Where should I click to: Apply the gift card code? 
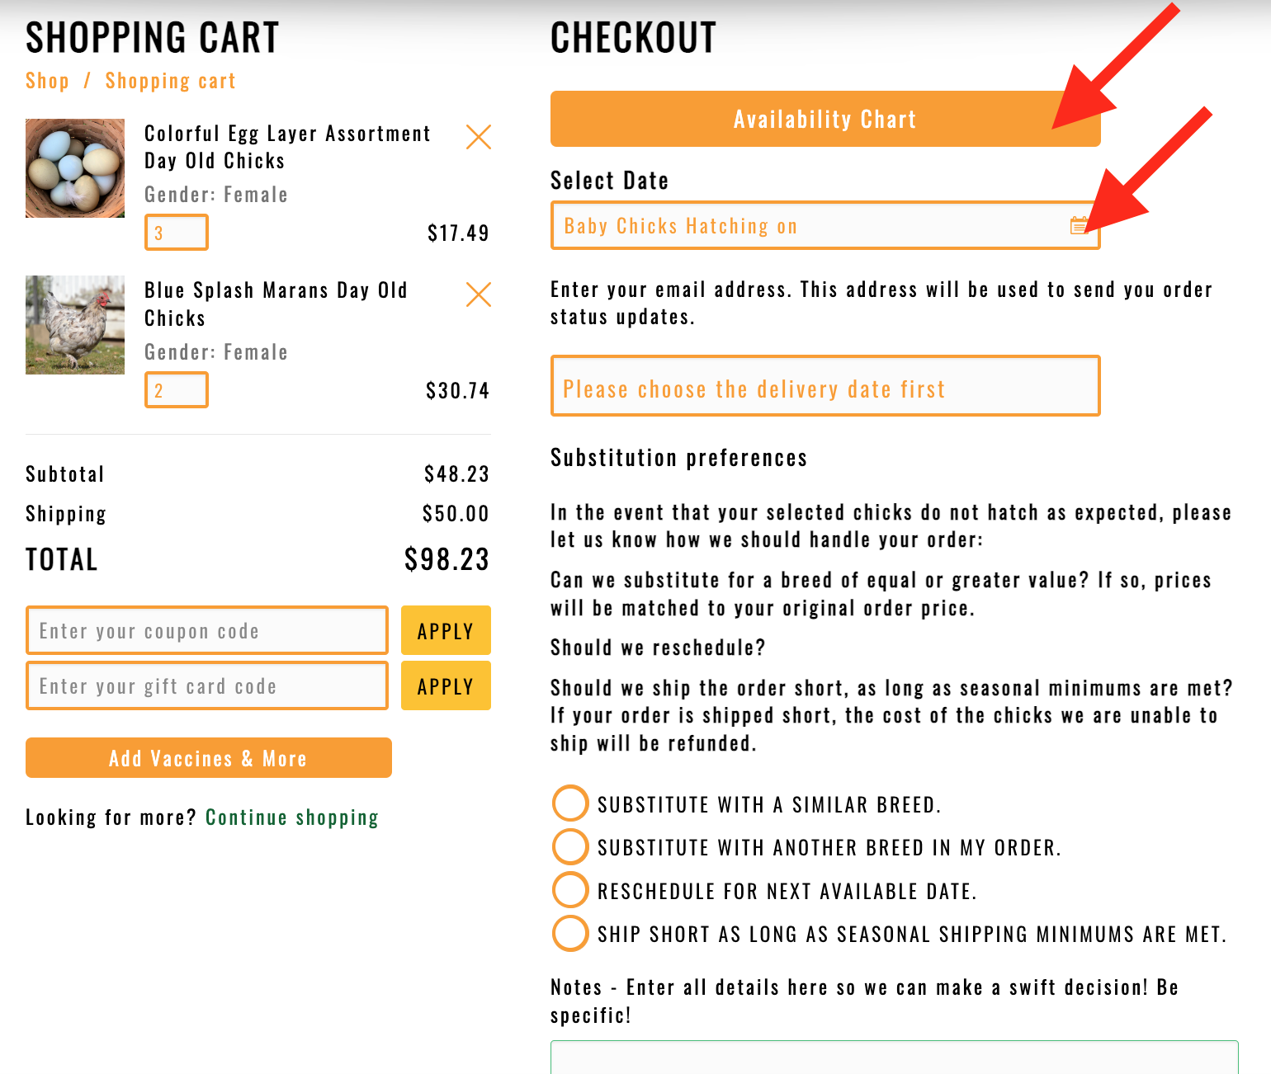pyautogui.click(x=446, y=686)
